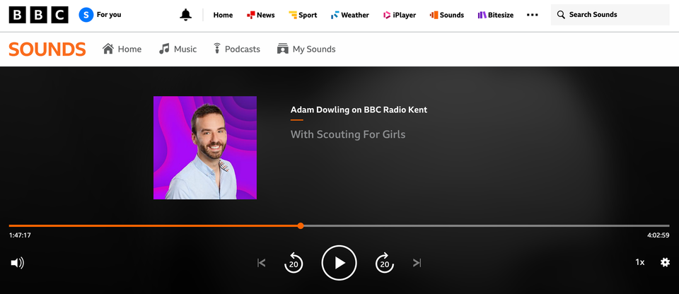Click the search magnifier icon
The height and width of the screenshot is (294, 679).
point(561,15)
